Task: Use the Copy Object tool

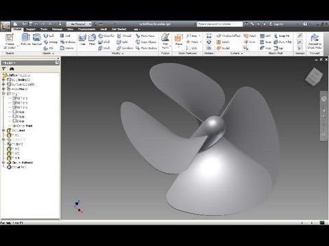Action: 146,42
